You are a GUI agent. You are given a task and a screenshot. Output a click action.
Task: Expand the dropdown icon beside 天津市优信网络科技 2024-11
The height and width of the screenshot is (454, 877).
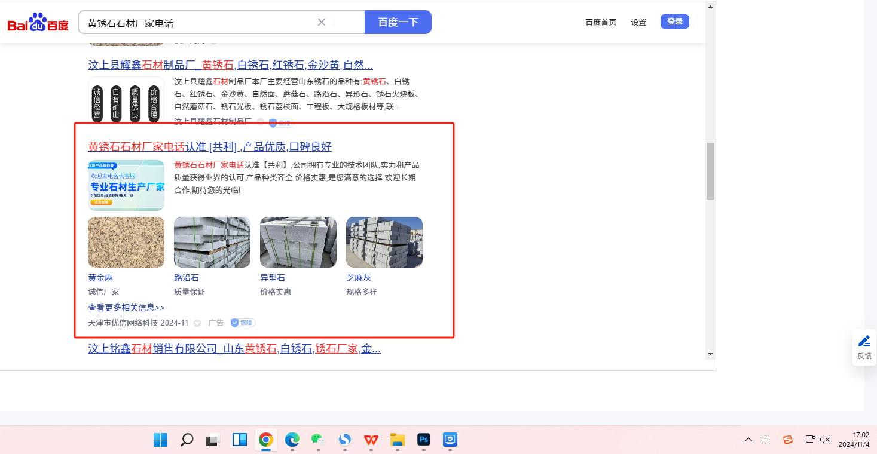[197, 323]
